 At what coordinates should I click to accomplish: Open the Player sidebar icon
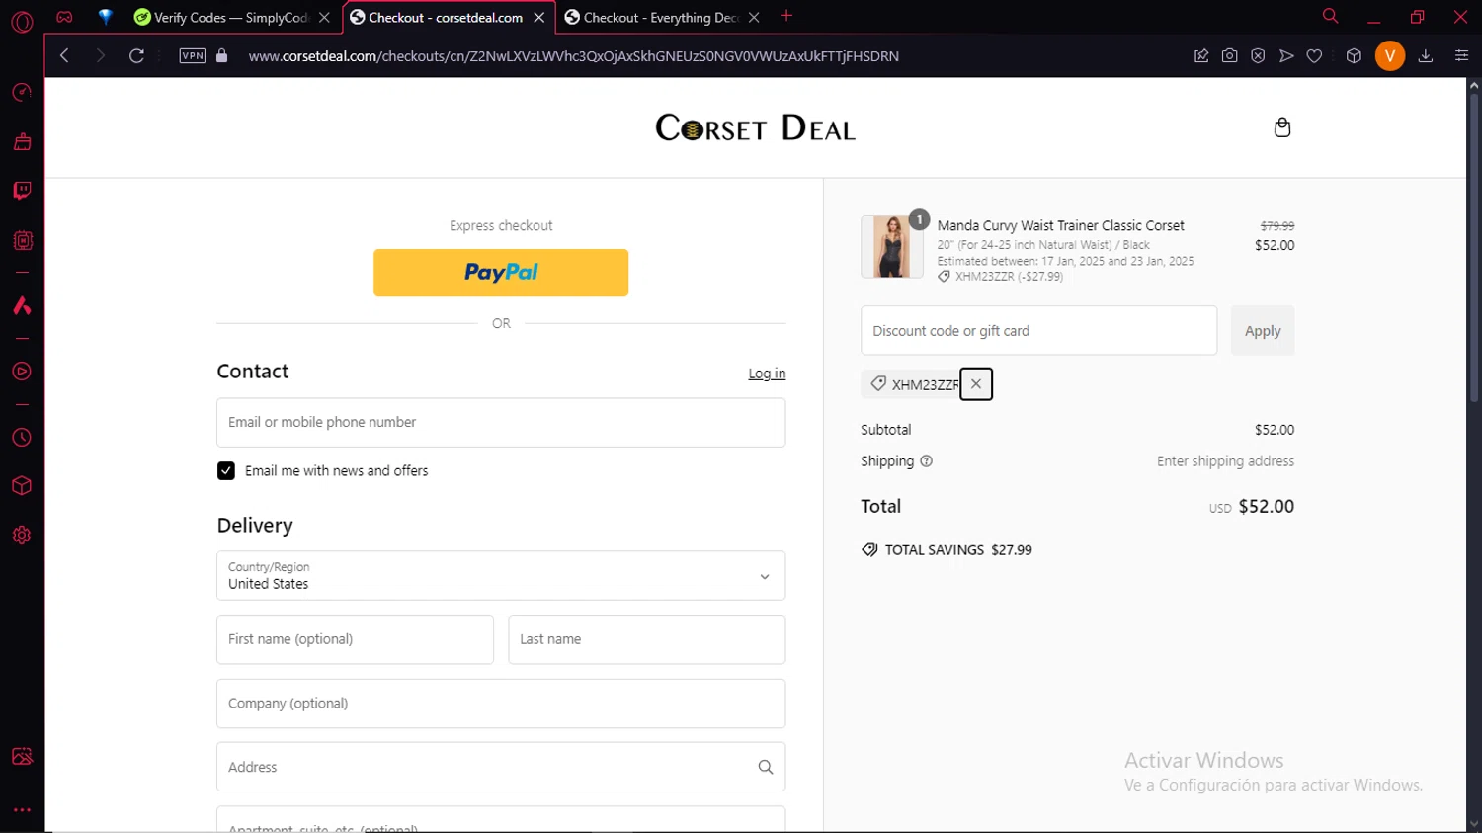tap(22, 372)
